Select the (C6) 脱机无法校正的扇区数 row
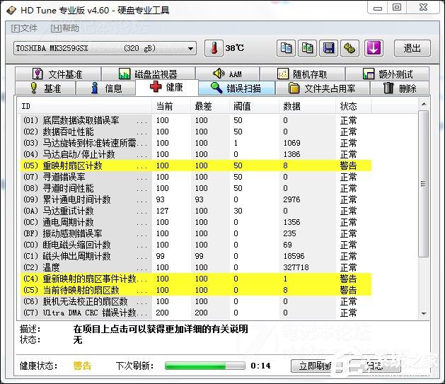This screenshot has width=445, height=384. click(196, 301)
